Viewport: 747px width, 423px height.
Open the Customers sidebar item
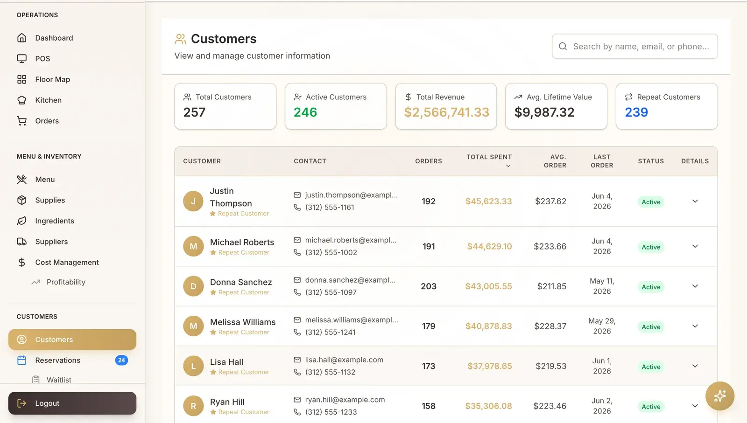coord(72,340)
